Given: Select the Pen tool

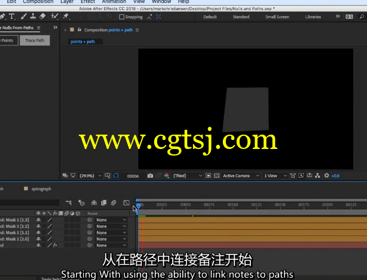Looking at the screenshot, I should pyautogui.click(x=2, y=16).
